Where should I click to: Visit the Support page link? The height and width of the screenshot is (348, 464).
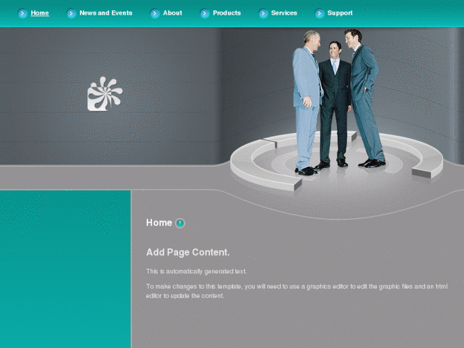tap(340, 13)
